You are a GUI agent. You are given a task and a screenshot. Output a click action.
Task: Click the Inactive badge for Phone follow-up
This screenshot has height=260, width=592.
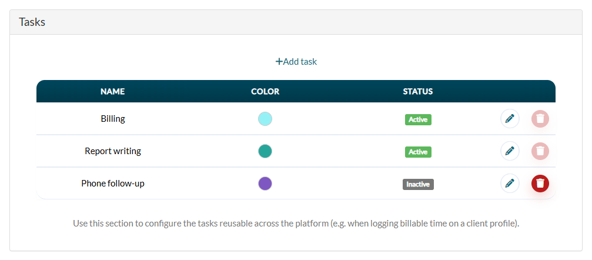(418, 185)
